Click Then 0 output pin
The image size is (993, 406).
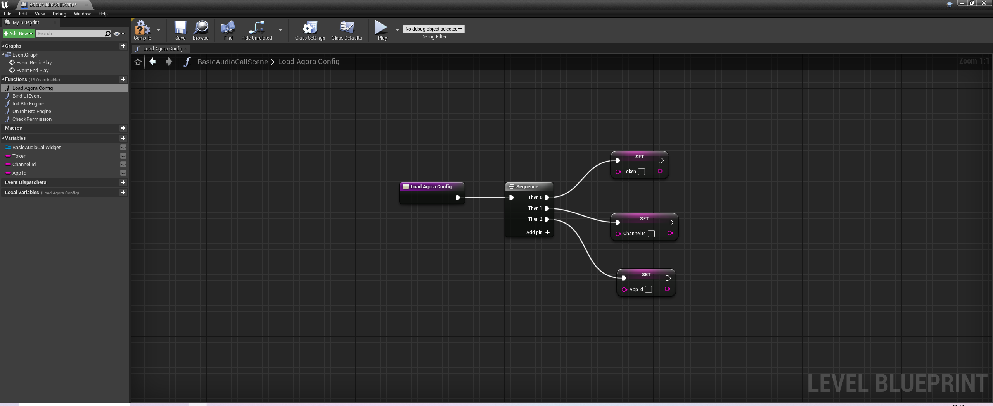tap(547, 198)
